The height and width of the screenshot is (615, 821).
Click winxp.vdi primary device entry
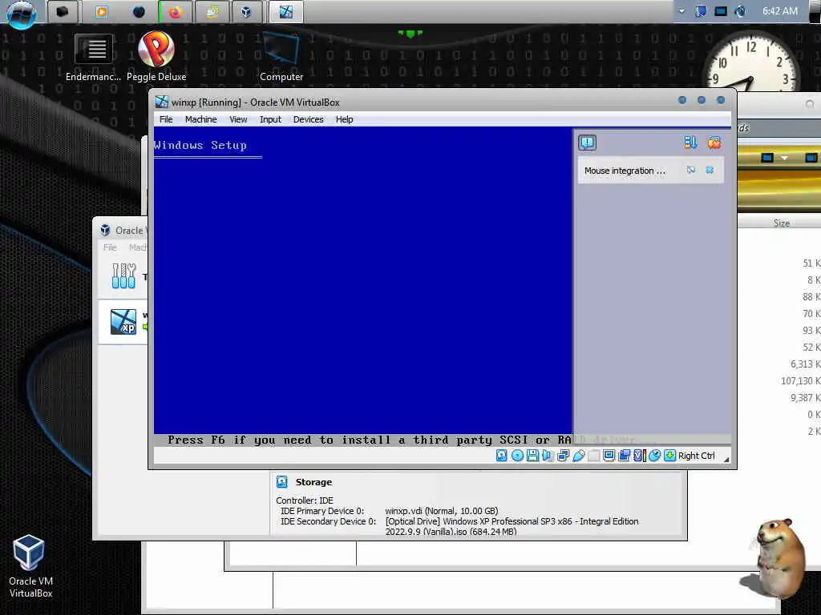pyautogui.click(x=442, y=511)
